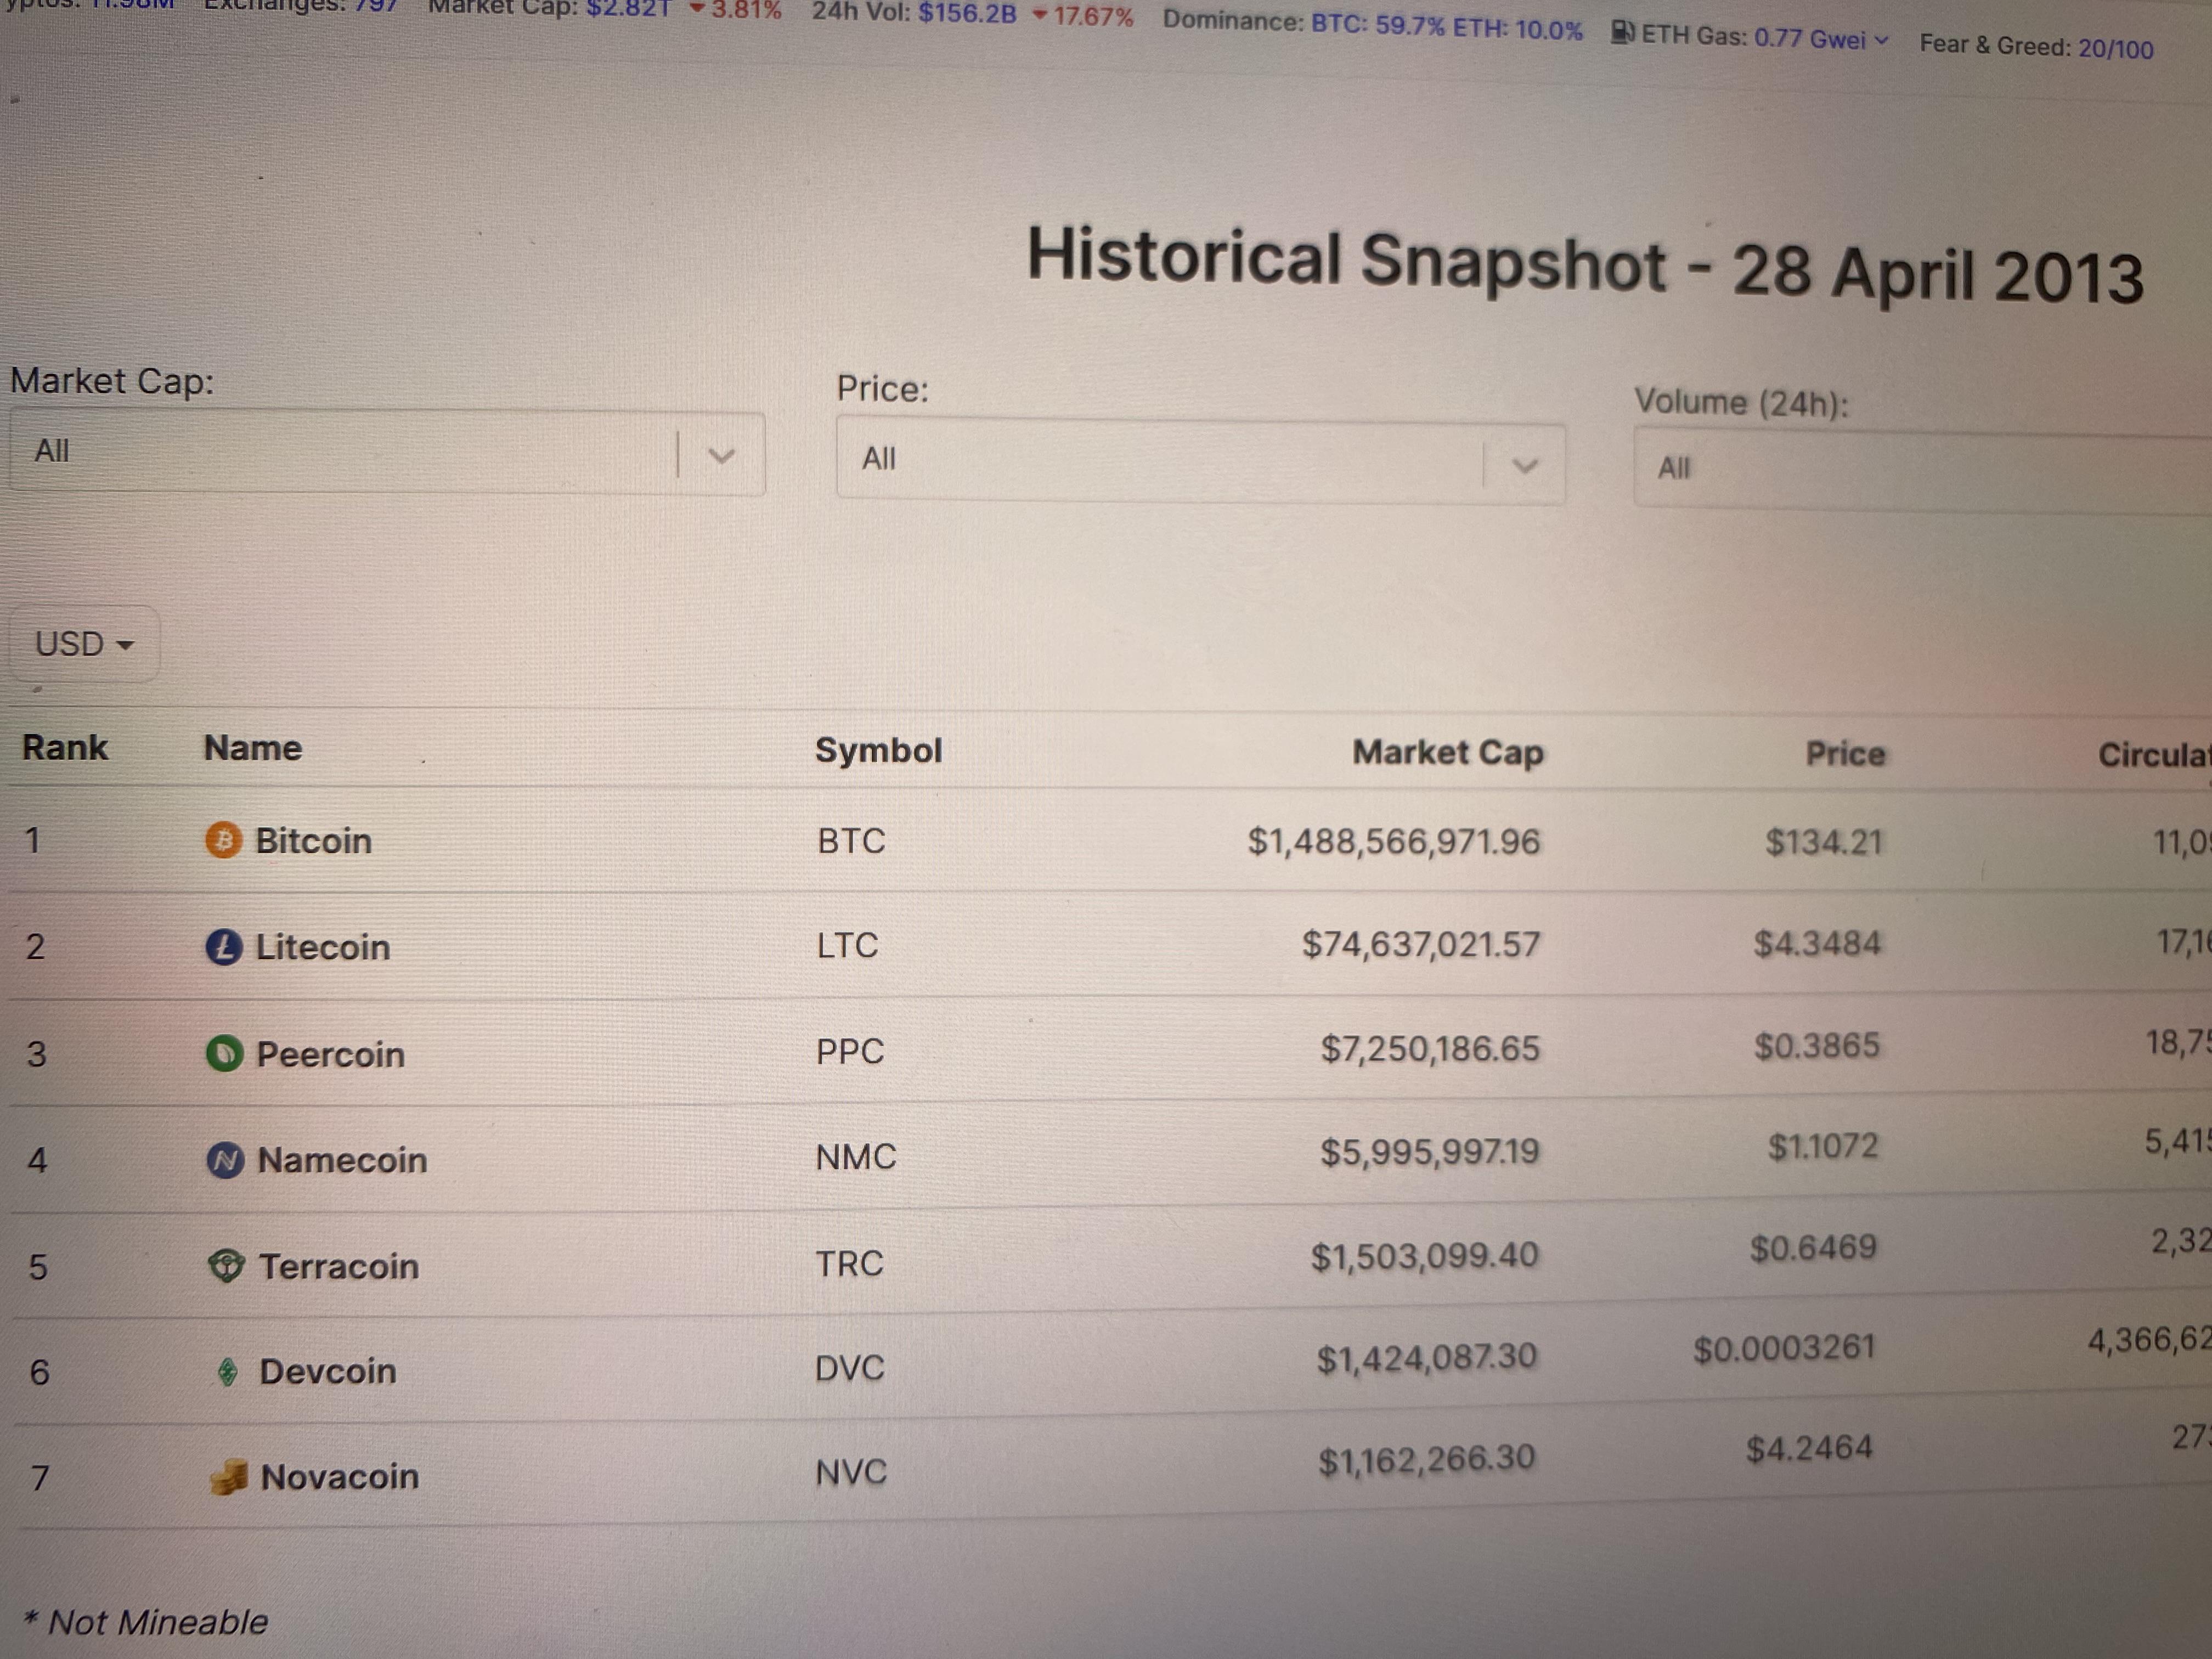Click the Market Cap filter chevron arrow
The height and width of the screenshot is (1659, 2212).
click(721, 456)
